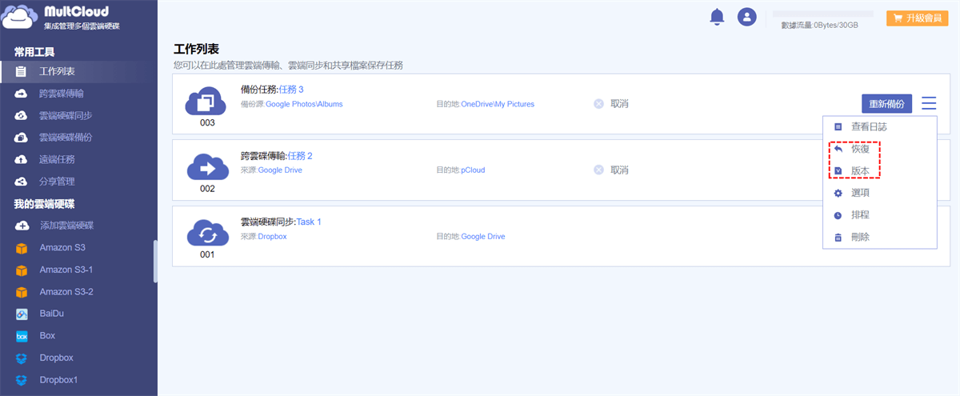Viewport: 960px width, 396px height.
Task: Click the 重新備份 button
Action: pyautogui.click(x=886, y=104)
